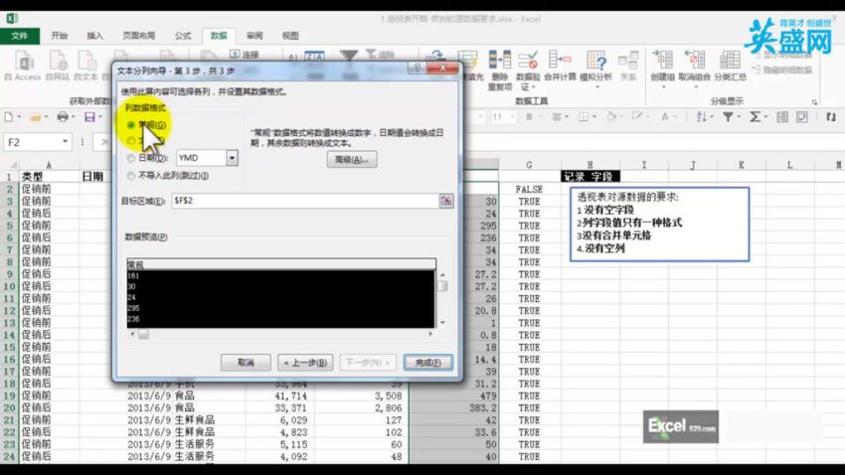Click the 自 Access import icon
The height and width of the screenshot is (475, 845).
pos(22,65)
